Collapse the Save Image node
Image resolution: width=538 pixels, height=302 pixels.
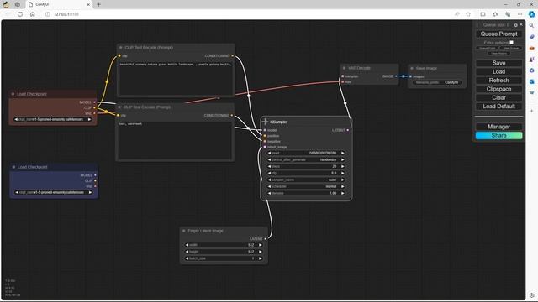[x=412, y=68]
